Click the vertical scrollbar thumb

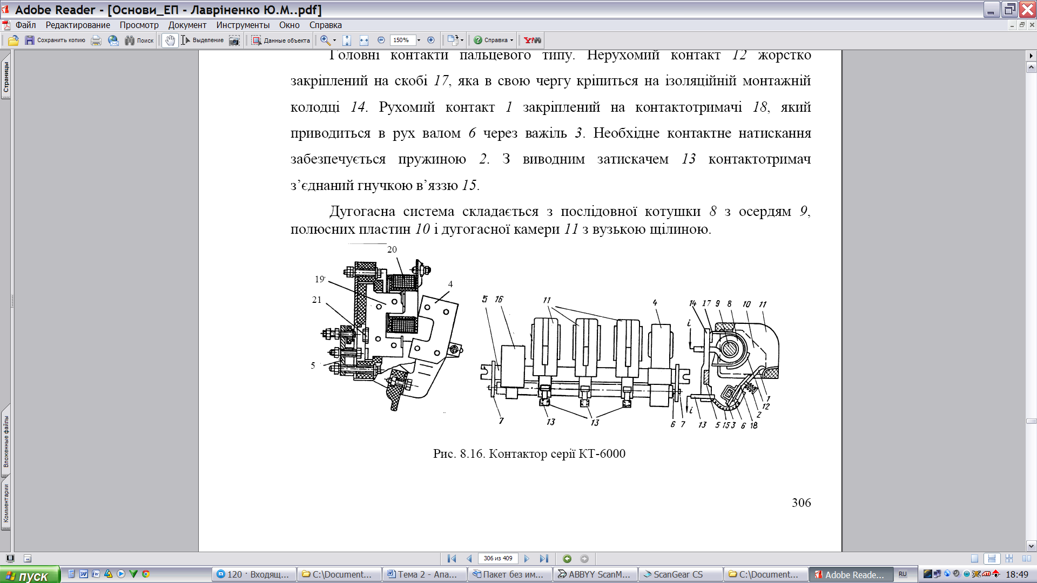1031,421
